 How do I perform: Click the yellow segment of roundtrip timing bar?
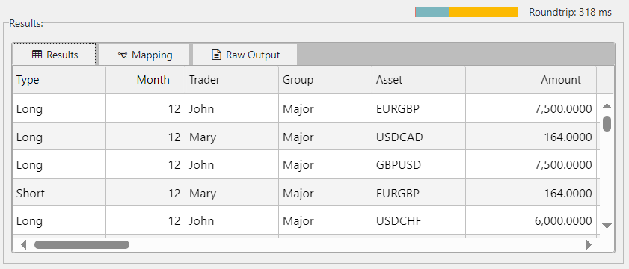[484, 13]
